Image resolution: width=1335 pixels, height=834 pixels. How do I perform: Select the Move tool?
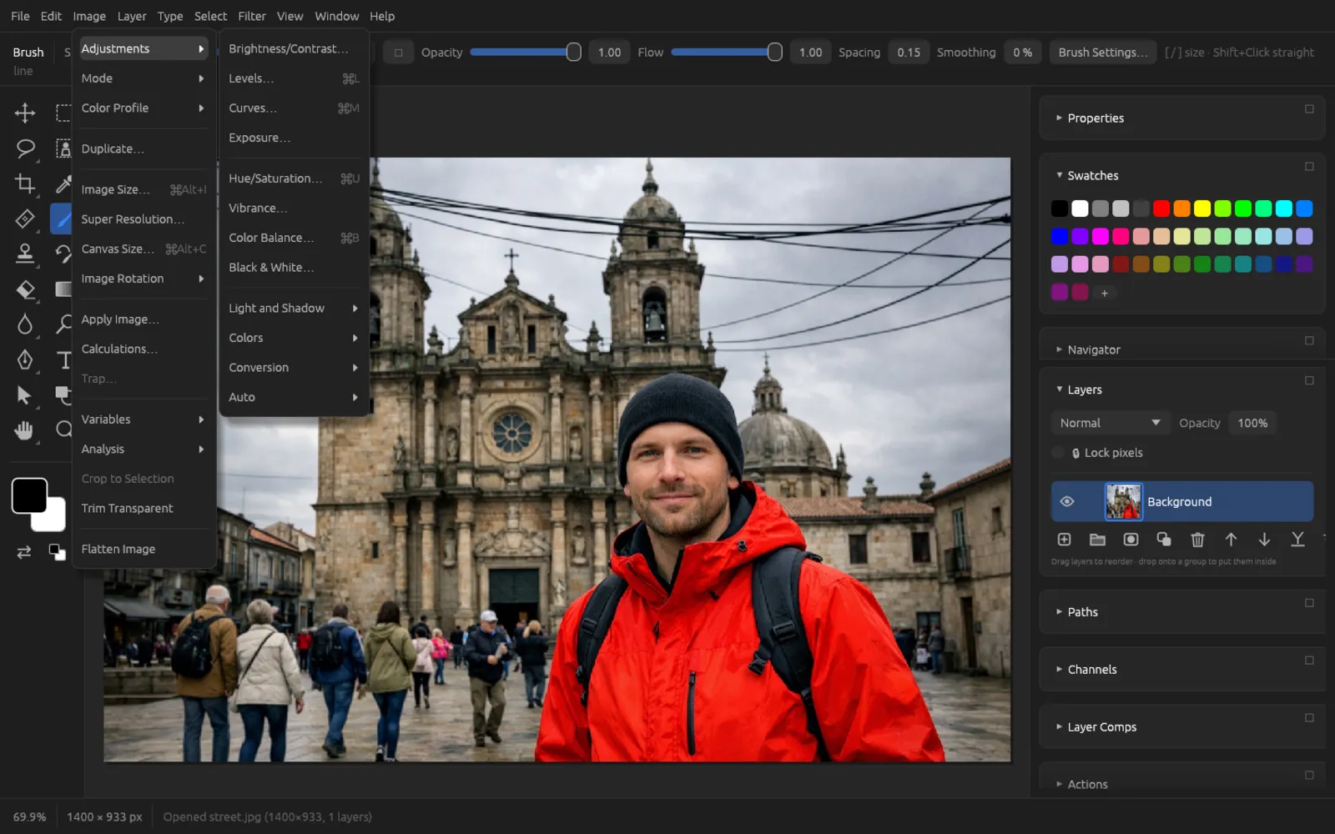(25, 113)
